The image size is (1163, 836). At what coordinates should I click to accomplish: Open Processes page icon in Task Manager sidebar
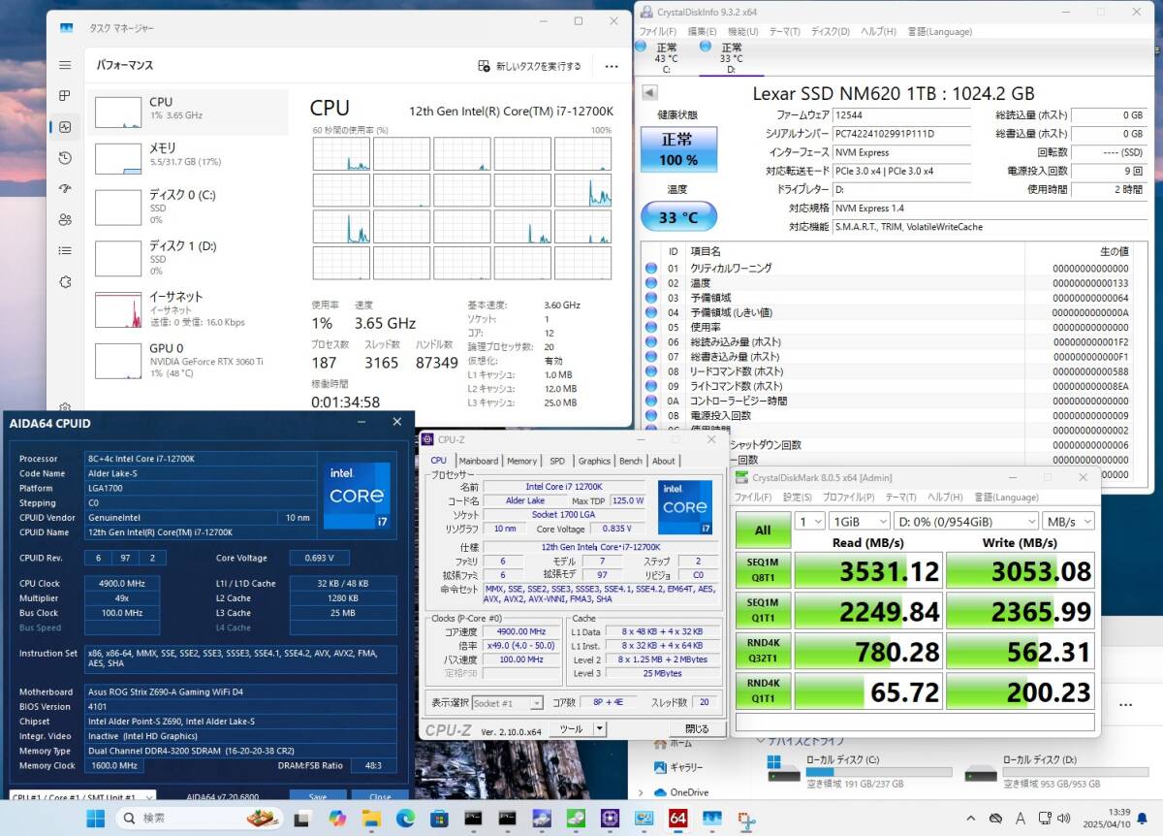pos(65,96)
